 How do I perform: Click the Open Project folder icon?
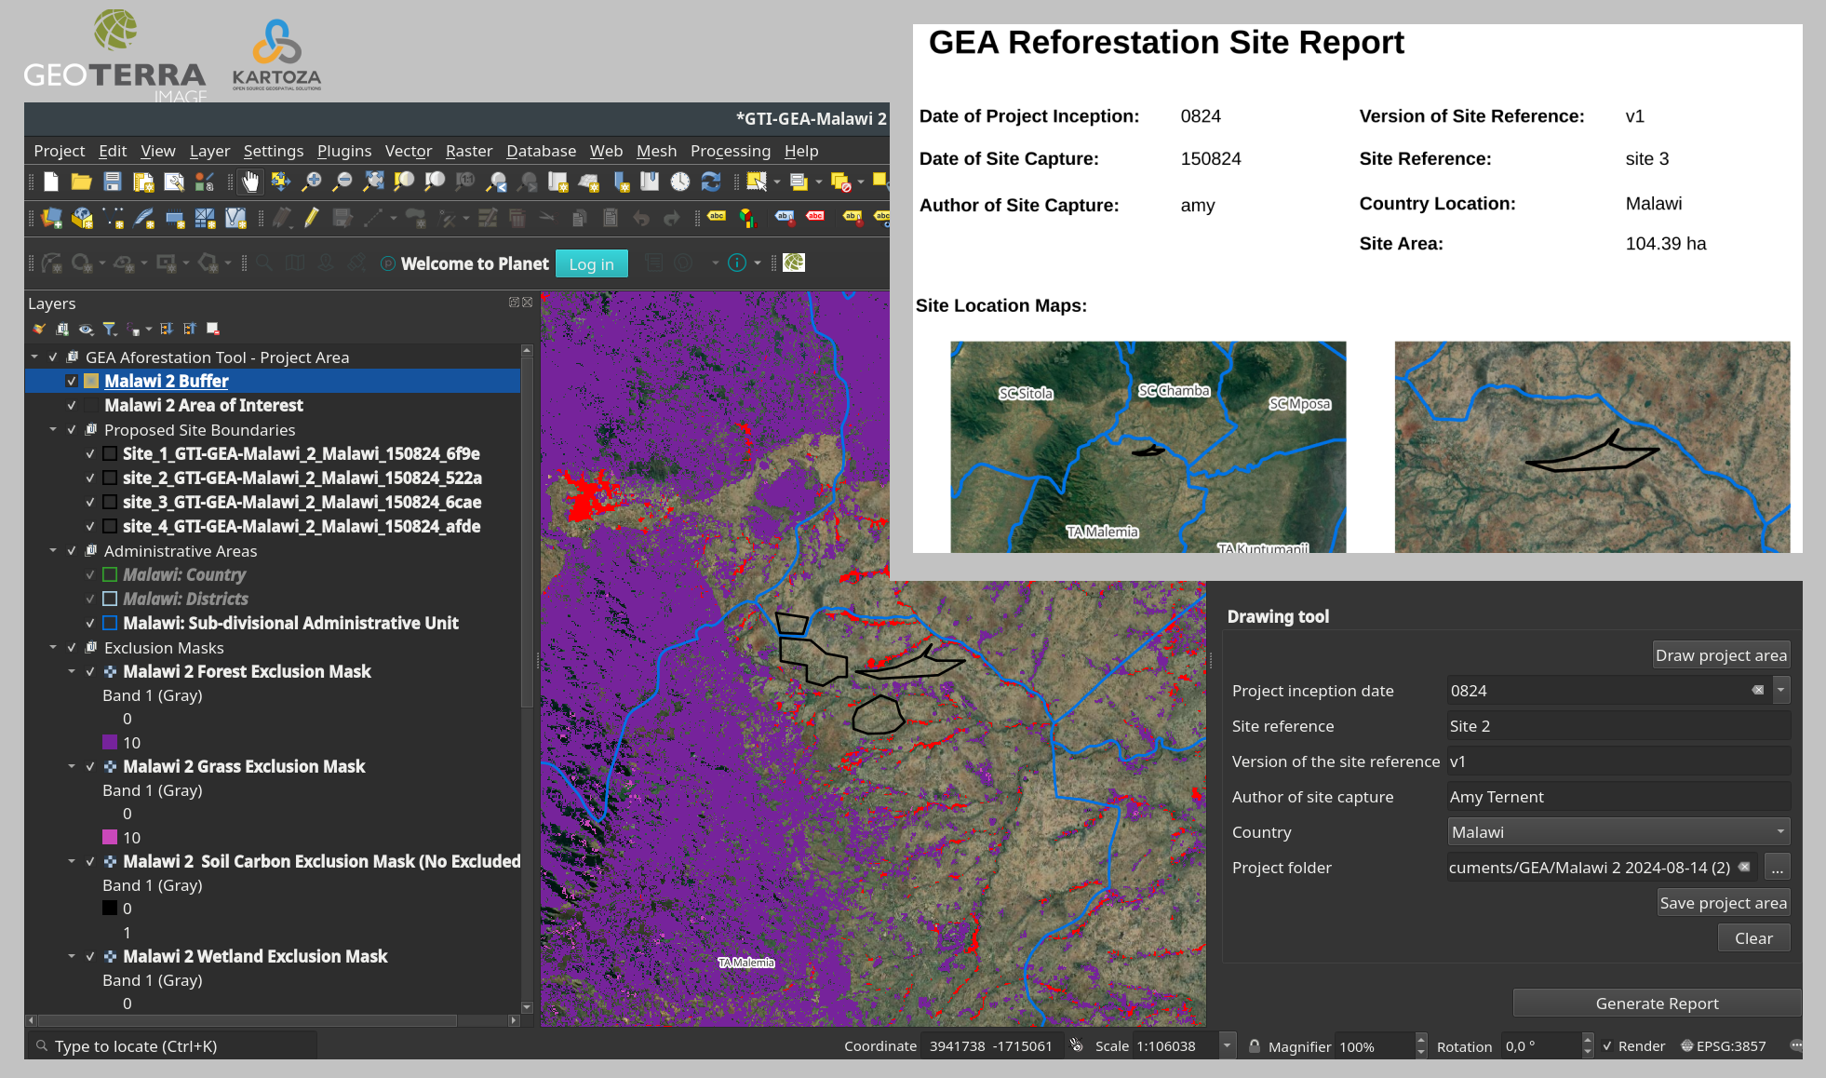(x=81, y=182)
